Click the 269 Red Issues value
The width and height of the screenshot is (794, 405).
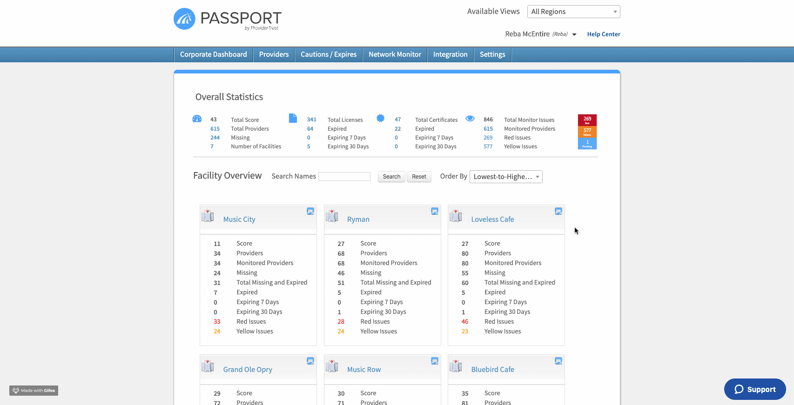coord(488,138)
